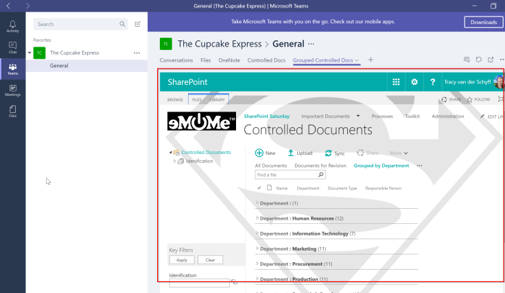Click the Downloads button in the banner
This screenshot has width=505, height=293.
tap(484, 22)
